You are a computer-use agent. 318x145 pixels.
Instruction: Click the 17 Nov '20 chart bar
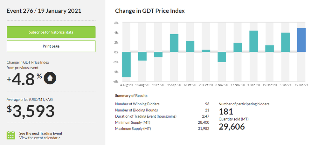pos(238,48)
